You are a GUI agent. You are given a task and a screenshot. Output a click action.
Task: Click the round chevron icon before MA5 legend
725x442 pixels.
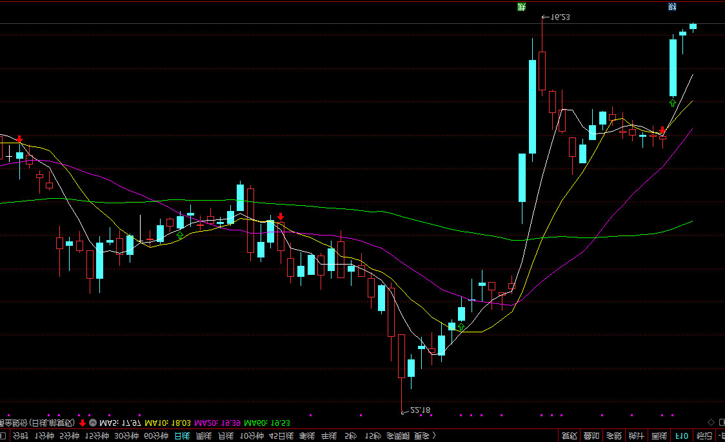click(93, 423)
